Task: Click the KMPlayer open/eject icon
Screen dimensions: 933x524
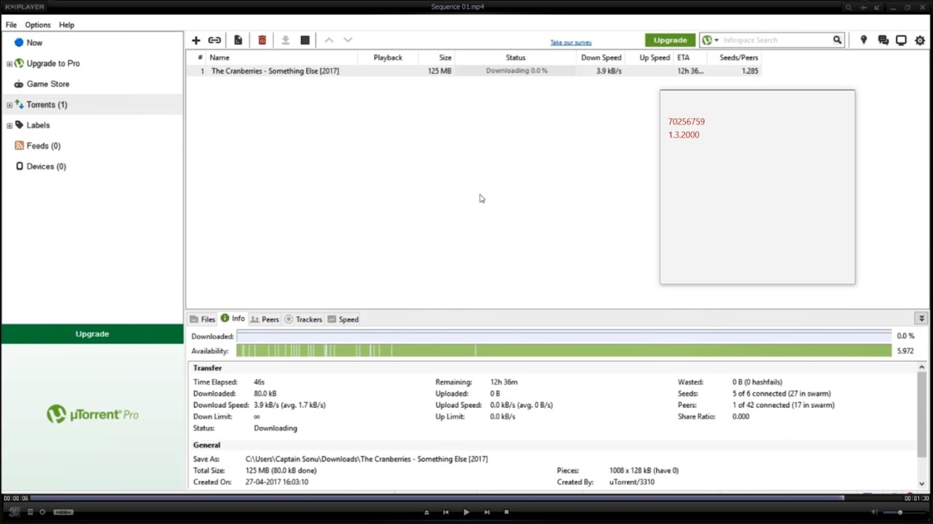Action: coord(427,512)
